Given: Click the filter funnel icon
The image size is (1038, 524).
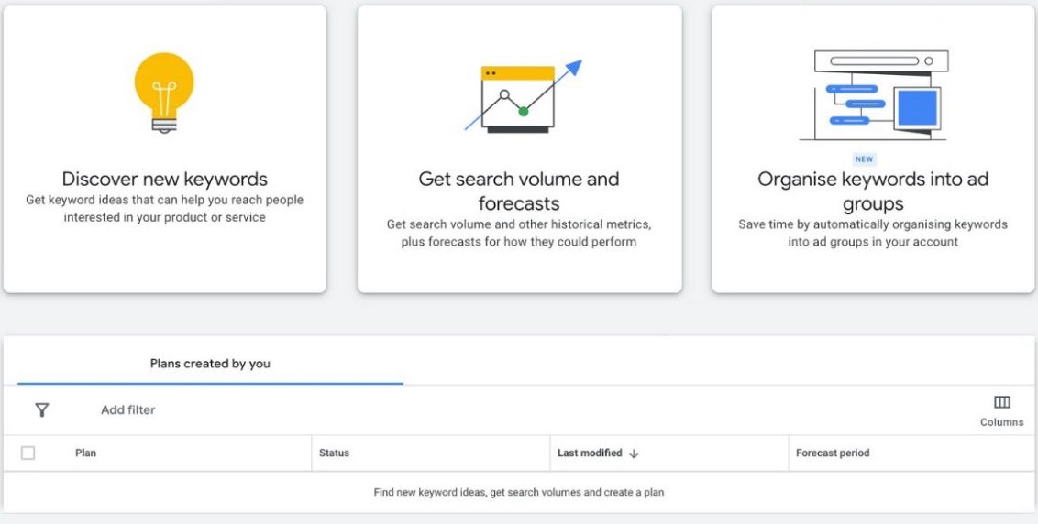Looking at the screenshot, I should point(42,410).
